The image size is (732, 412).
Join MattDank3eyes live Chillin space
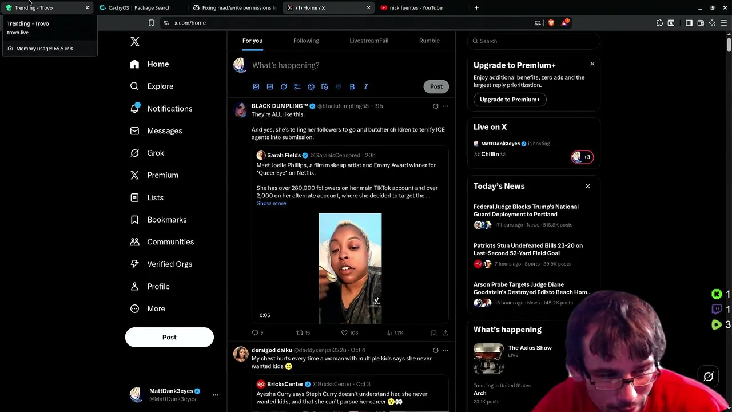(x=533, y=149)
